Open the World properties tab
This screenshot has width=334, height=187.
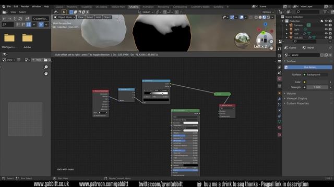pyautogui.click(x=280, y=79)
